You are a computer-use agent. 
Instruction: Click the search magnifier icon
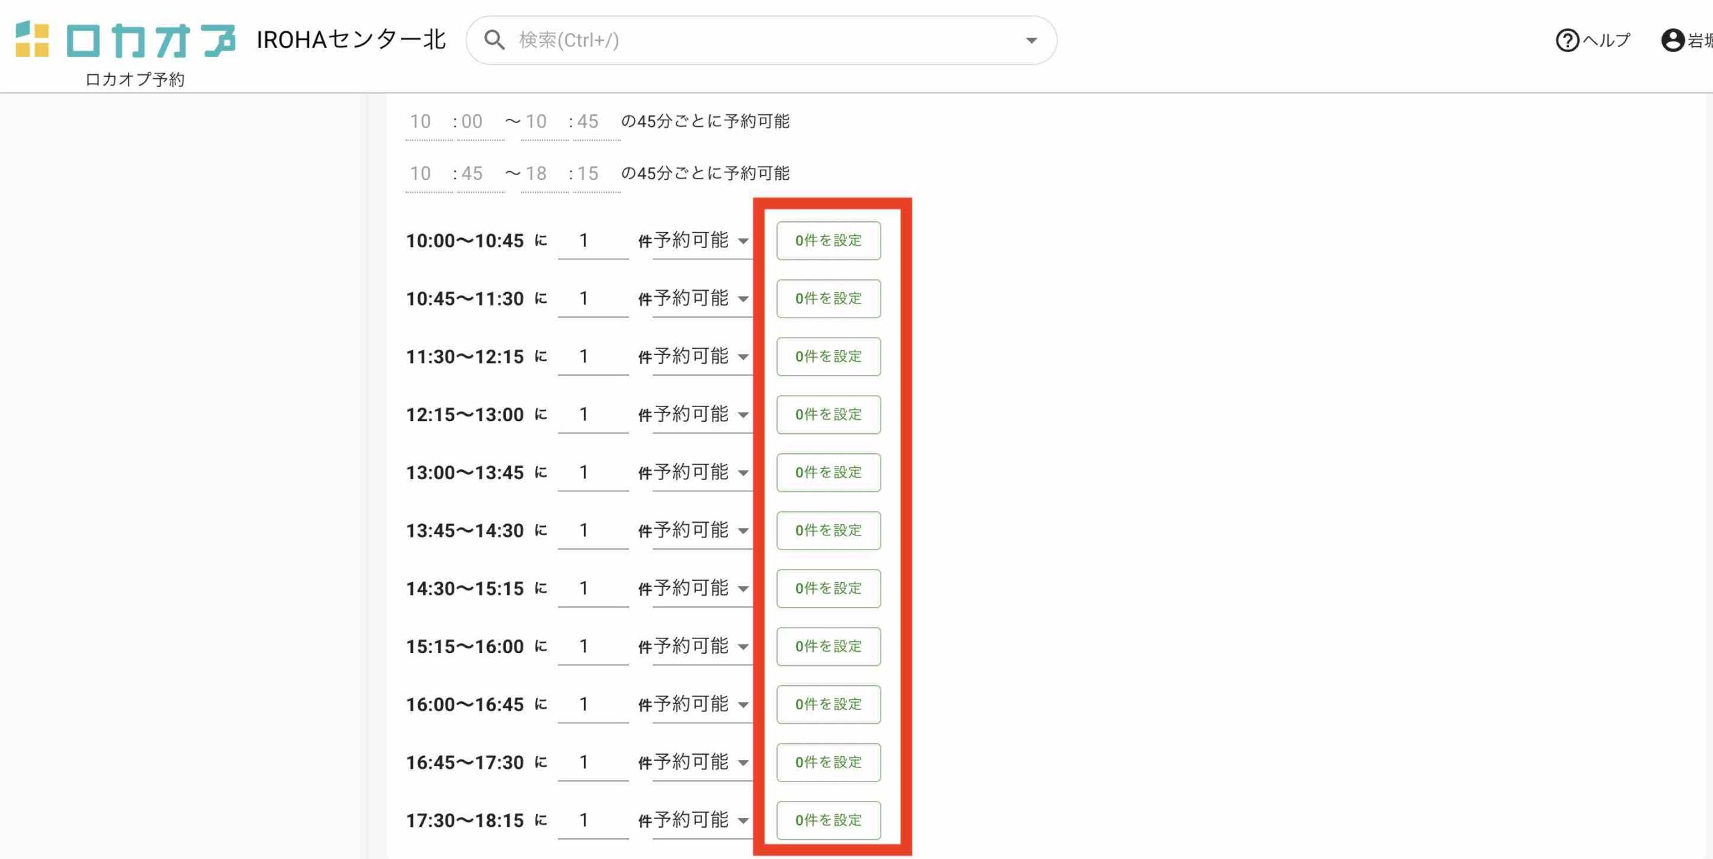[x=494, y=40]
